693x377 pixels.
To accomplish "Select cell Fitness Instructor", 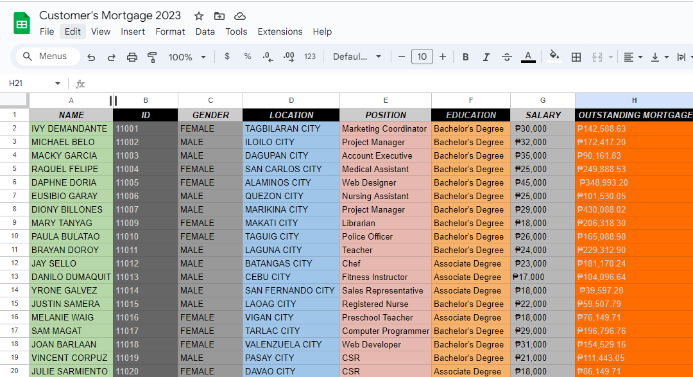I will click(386, 277).
